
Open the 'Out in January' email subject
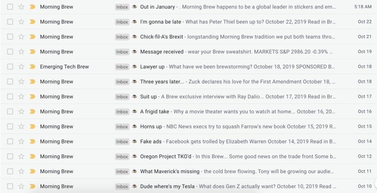click(158, 7)
